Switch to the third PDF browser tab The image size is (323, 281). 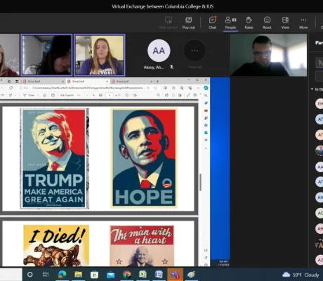132,81
